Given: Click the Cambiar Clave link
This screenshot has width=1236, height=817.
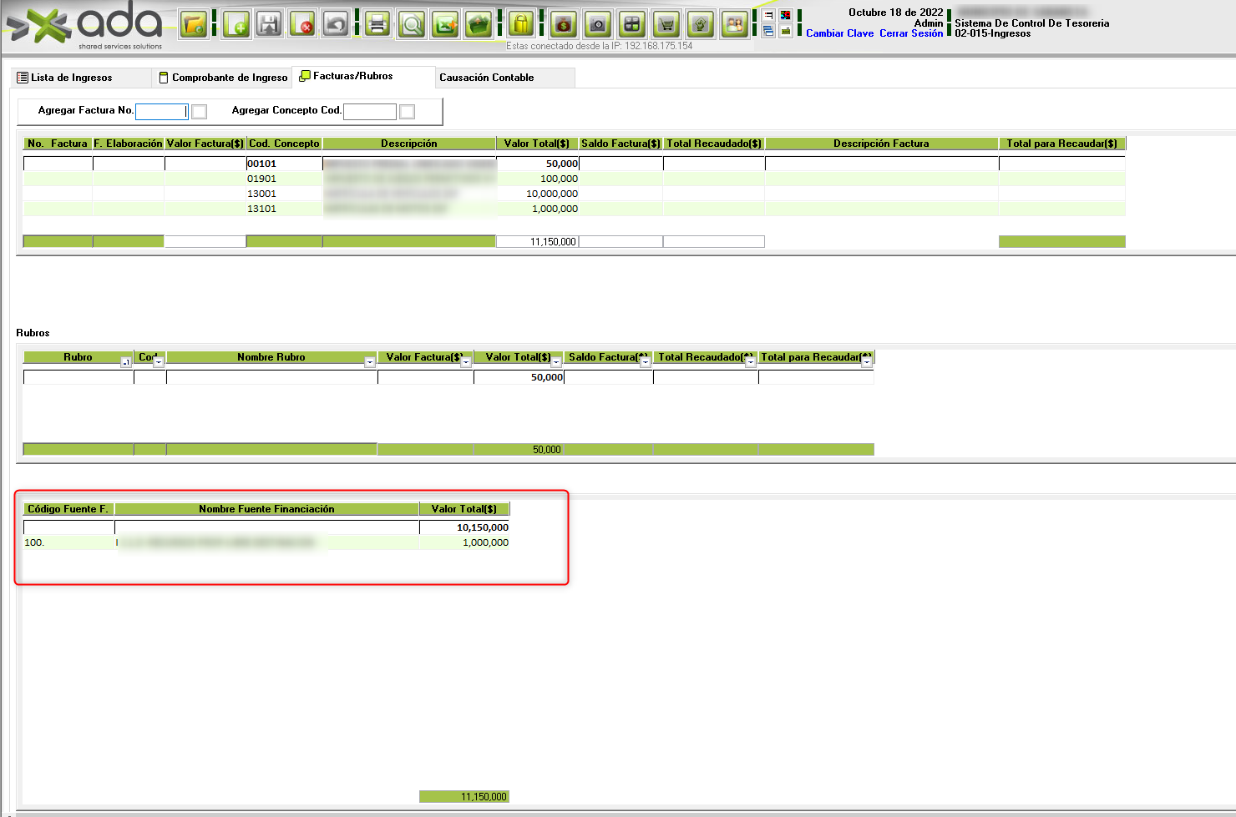Looking at the screenshot, I should point(839,33).
